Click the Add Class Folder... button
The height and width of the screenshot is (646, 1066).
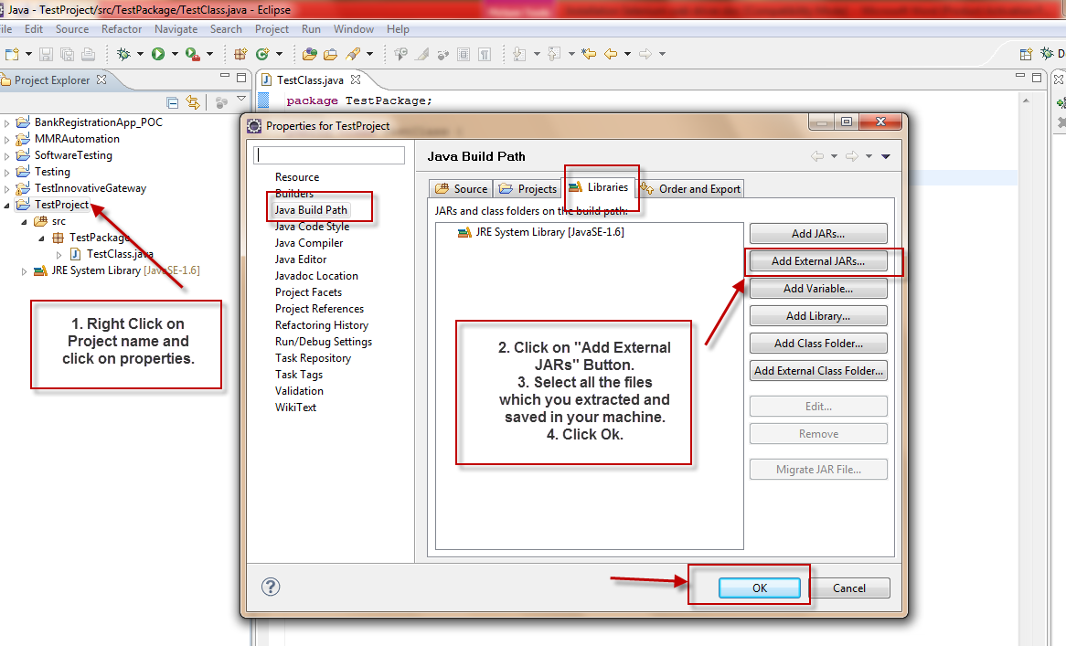coord(818,344)
